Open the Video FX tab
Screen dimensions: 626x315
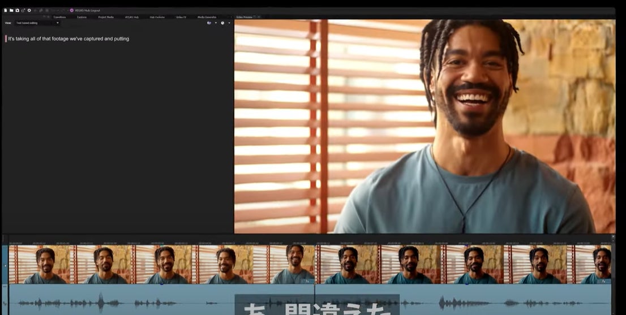pos(181,17)
